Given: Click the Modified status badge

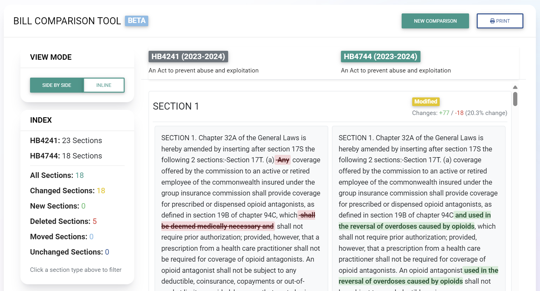Looking at the screenshot, I should click(426, 102).
